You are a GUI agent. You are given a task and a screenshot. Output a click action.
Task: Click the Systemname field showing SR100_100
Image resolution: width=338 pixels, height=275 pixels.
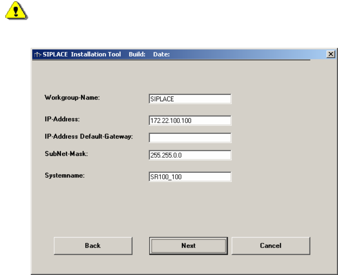pos(190,177)
